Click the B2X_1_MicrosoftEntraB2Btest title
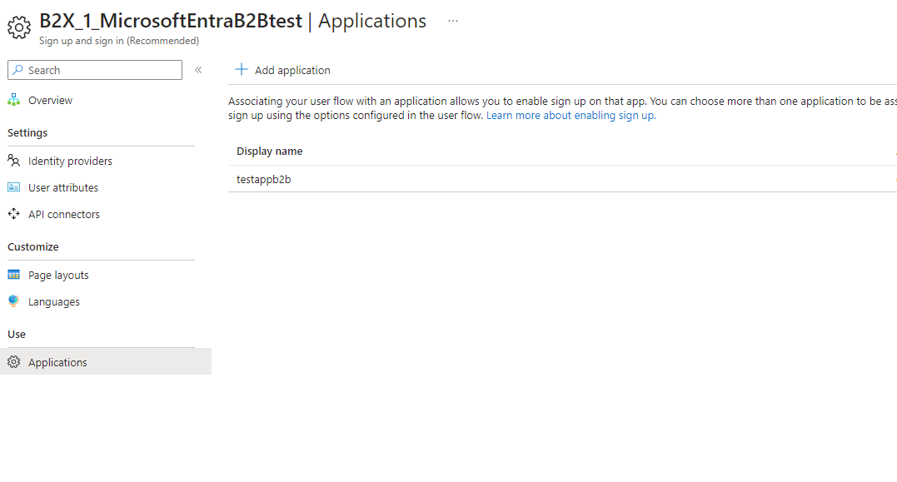Viewport: 897px width, 482px height. pos(171,21)
